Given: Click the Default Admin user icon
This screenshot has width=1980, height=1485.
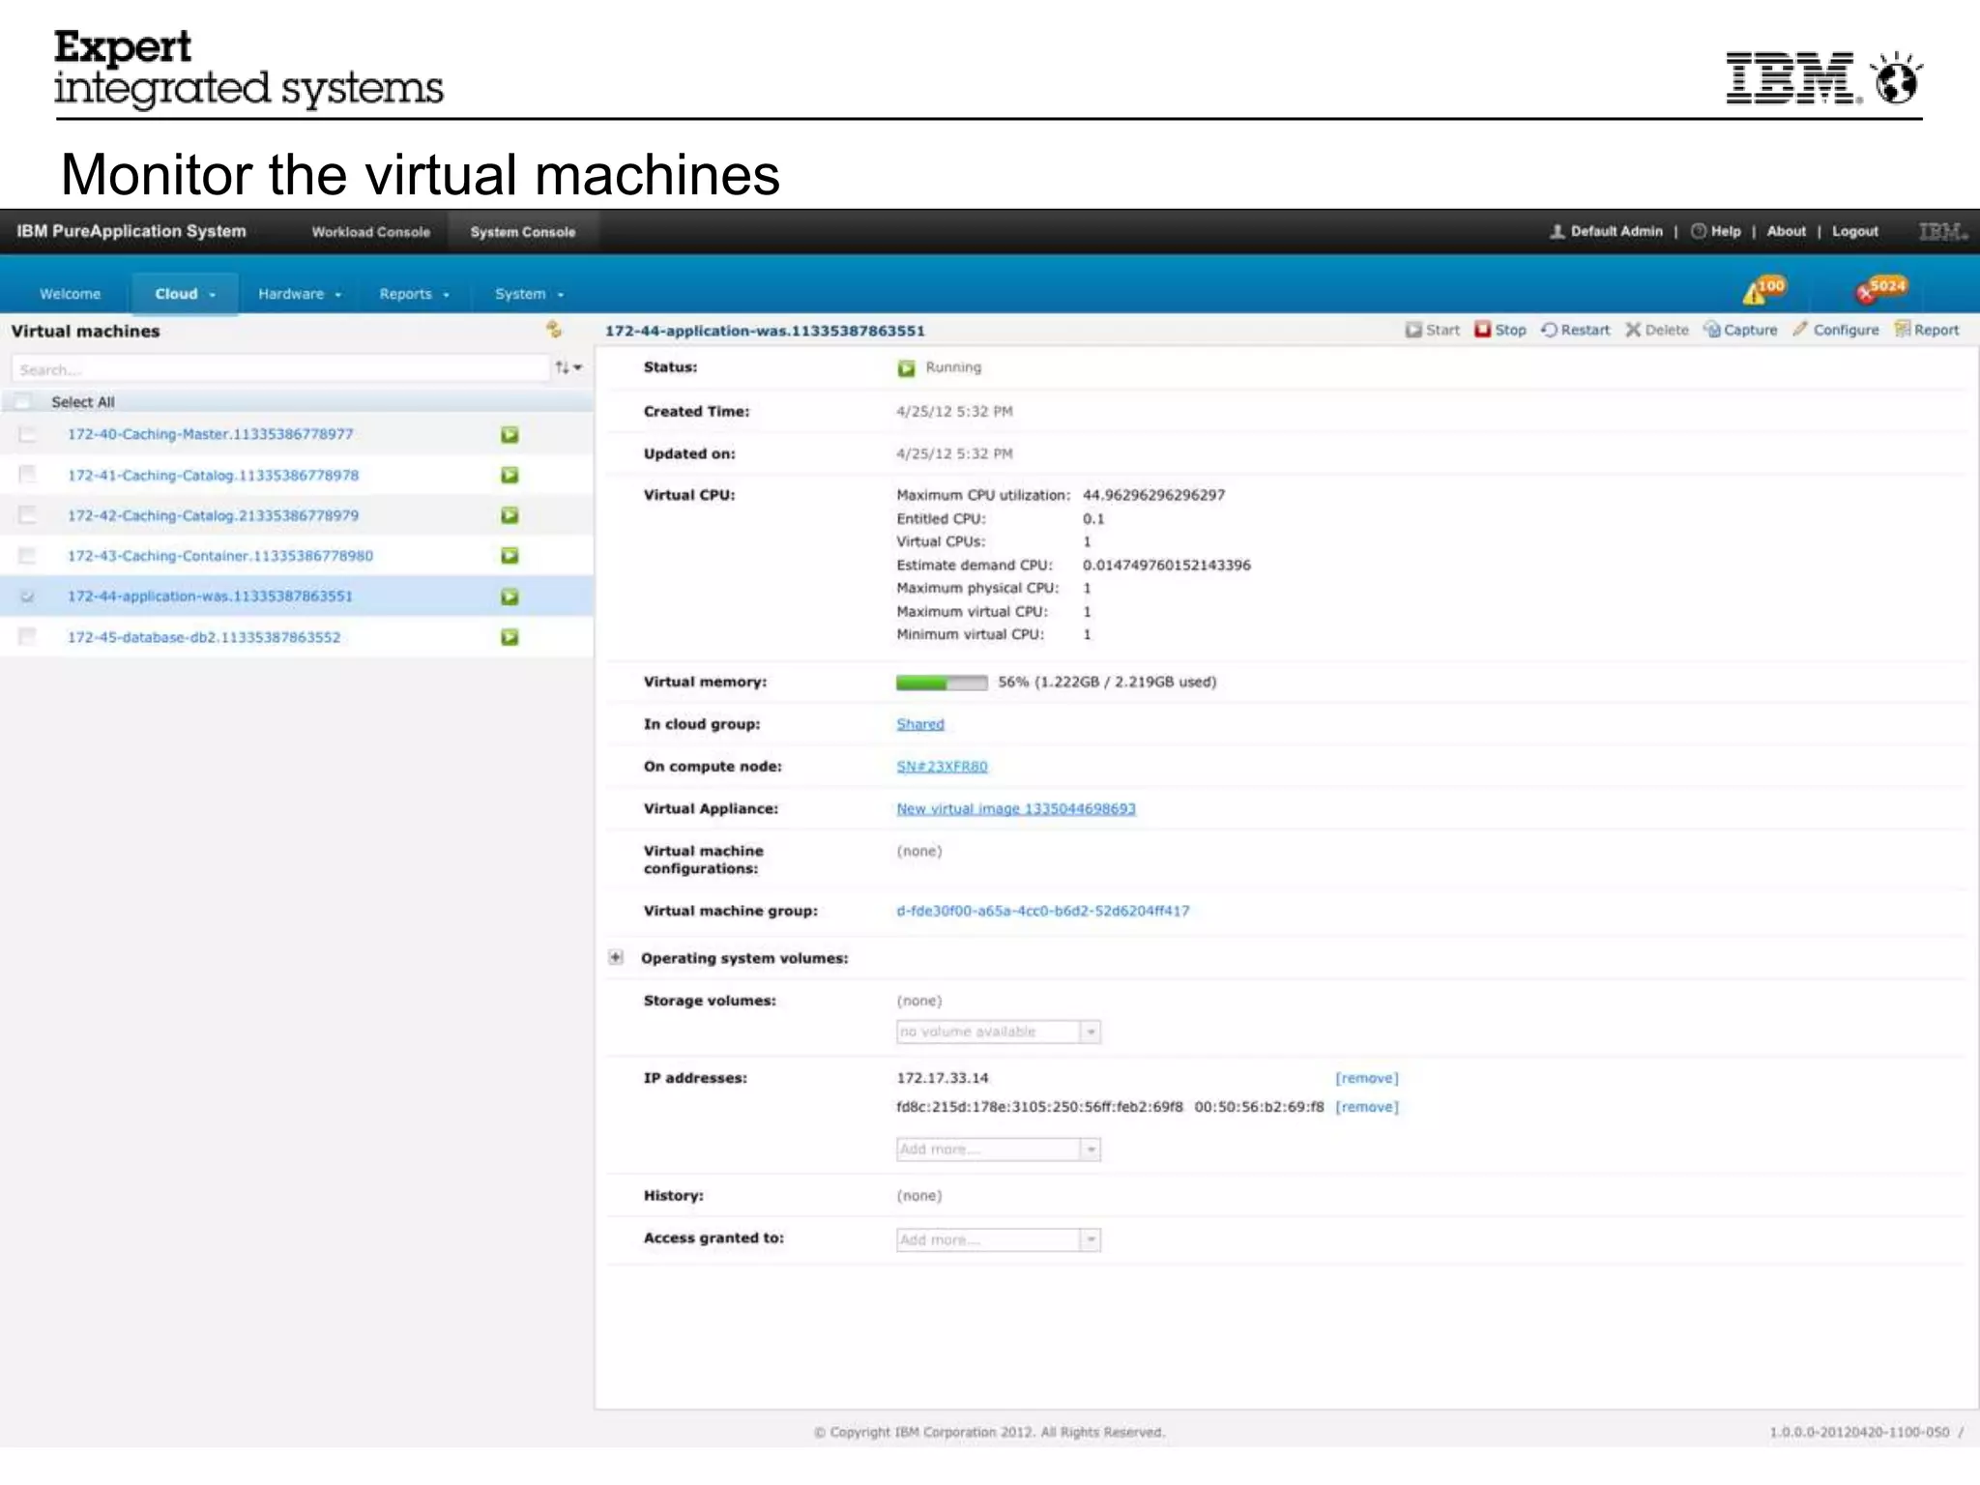Looking at the screenshot, I should coord(1557,231).
